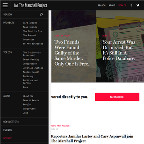Screen dimensions: 144x144
Task: Click the sidebar search magnifier icon
Action: [42, 14]
